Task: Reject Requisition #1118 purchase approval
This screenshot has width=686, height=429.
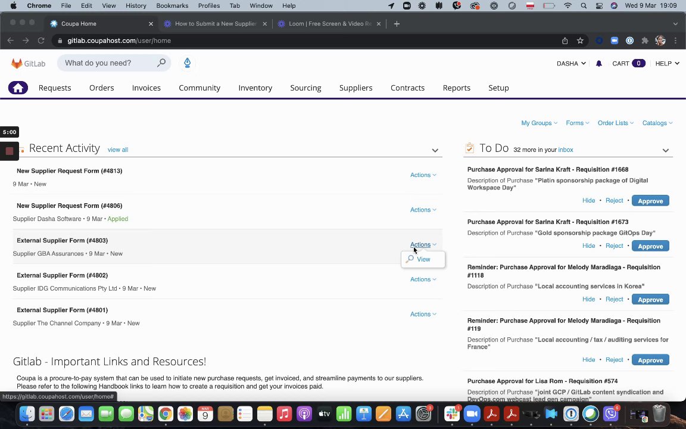Action: coord(614,300)
